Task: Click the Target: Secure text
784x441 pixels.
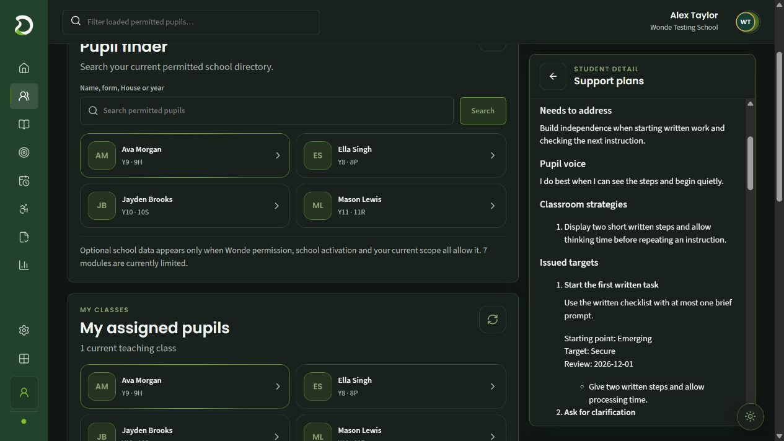Action: (590, 351)
